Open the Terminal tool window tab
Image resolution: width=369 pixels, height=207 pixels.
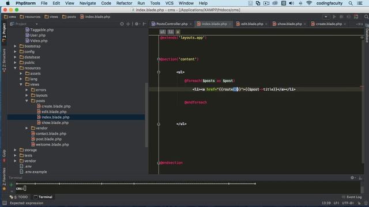[x=43, y=197]
